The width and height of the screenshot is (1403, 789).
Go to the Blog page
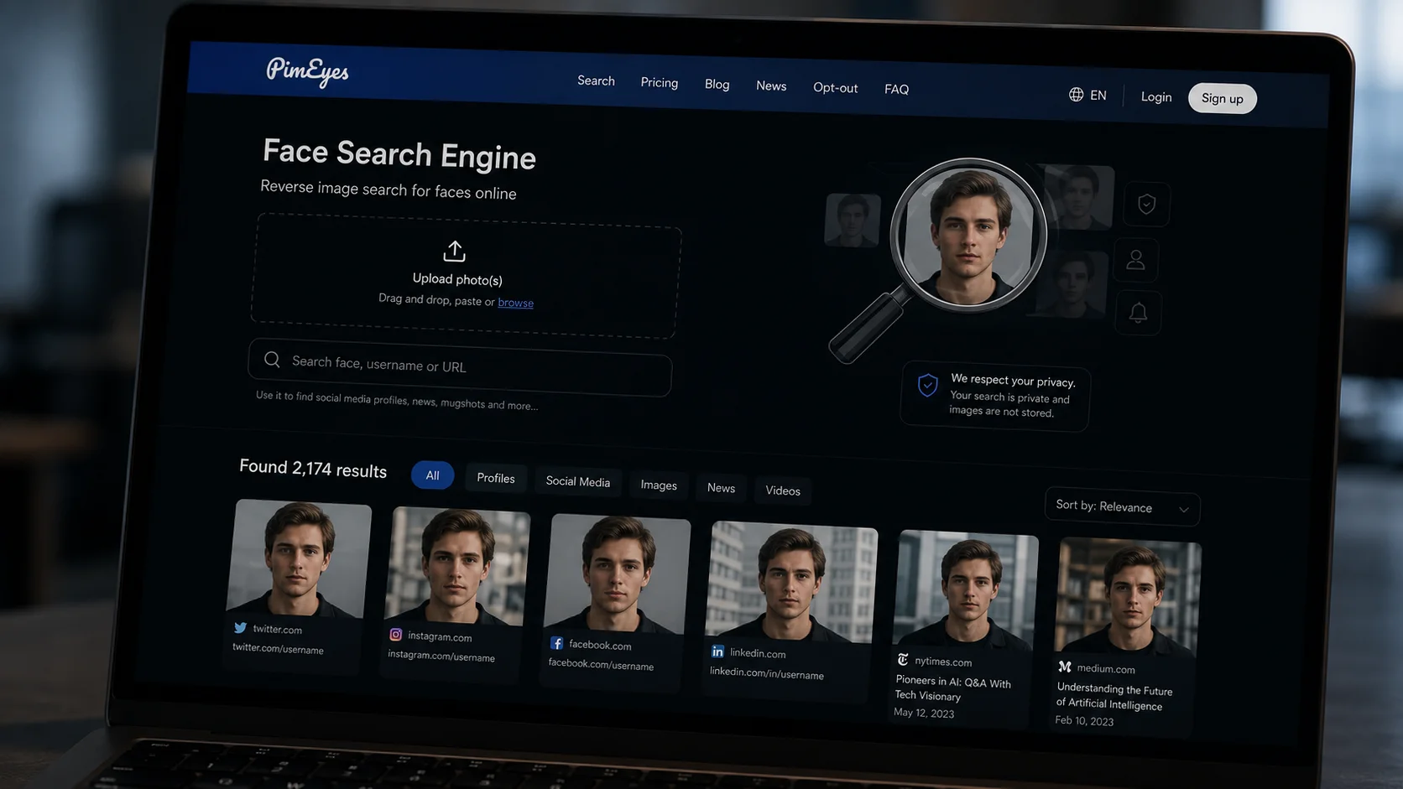[x=717, y=84]
